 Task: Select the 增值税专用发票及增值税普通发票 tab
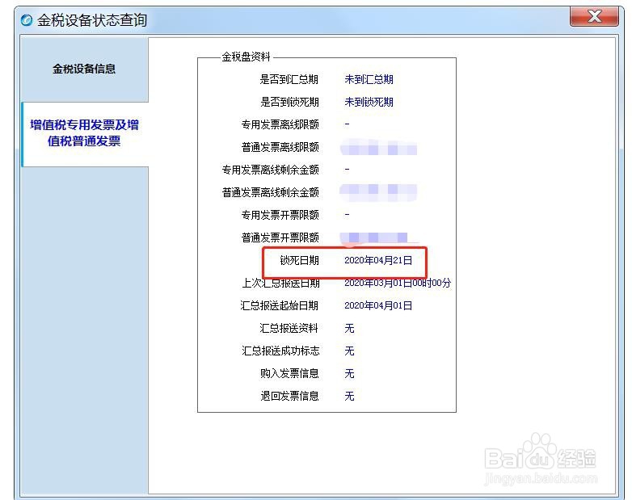coord(84,133)
